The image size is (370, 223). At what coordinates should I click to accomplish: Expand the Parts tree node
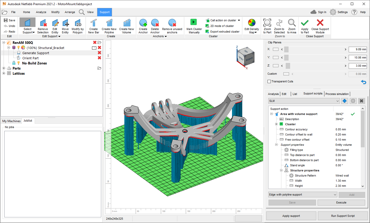click(x=4, y=68)
